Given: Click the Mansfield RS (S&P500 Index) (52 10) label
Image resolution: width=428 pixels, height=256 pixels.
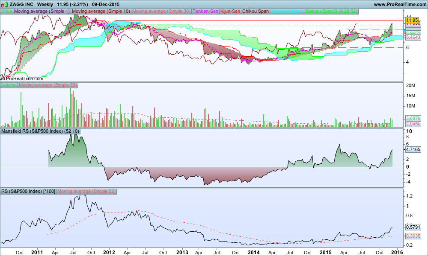Looking at the screenshot, I should tap(40, 131).
